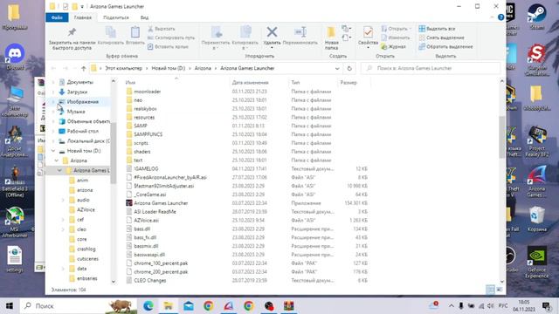The width and height of the screenshot is (559, 314).
Task: Switch to Главная ribbon tab
Action: click(x=83, y=17)
